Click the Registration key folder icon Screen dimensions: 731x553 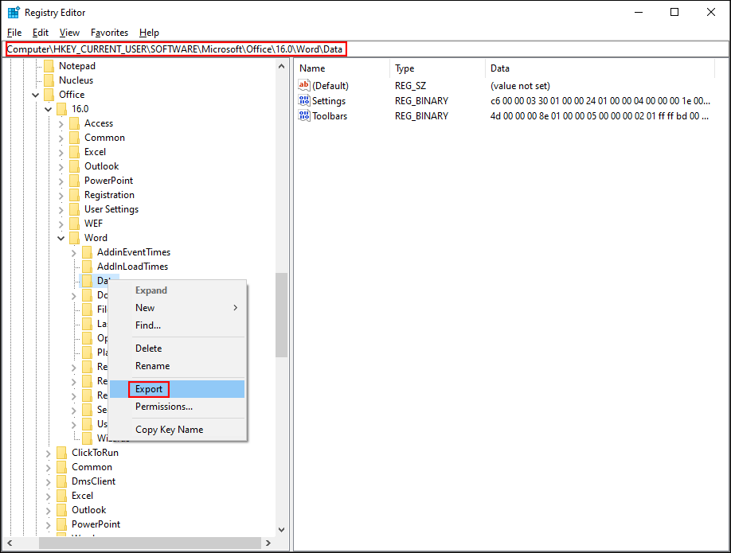pos(74,195)
